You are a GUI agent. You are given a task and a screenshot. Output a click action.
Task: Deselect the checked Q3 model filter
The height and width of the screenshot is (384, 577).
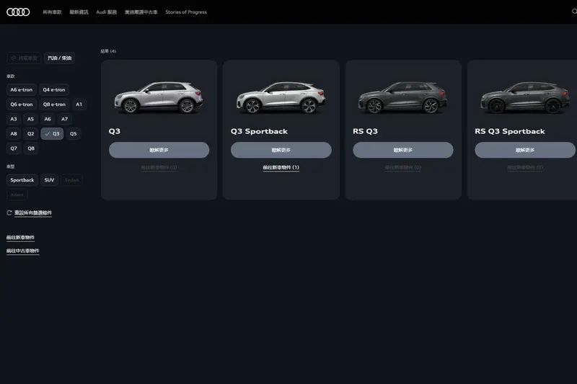(x=52, y=134)
